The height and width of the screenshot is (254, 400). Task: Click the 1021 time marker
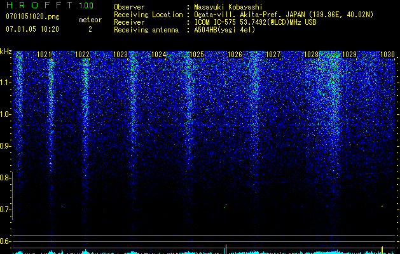point(44,55)
